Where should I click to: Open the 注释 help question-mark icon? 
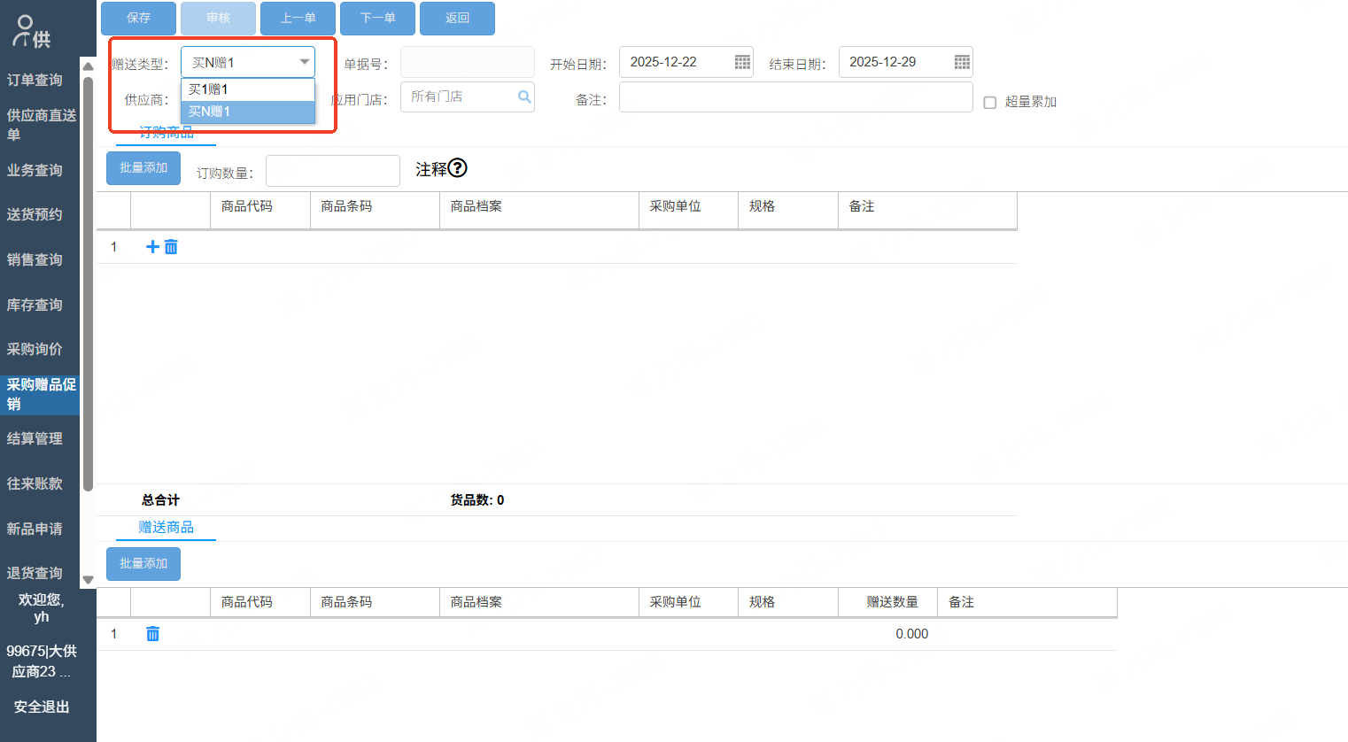tap(457, 168)
